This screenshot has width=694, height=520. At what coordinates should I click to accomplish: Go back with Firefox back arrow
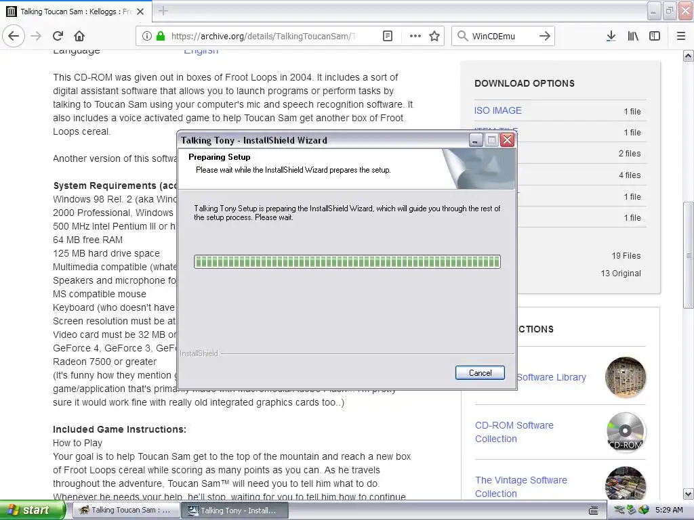point(14,36)
